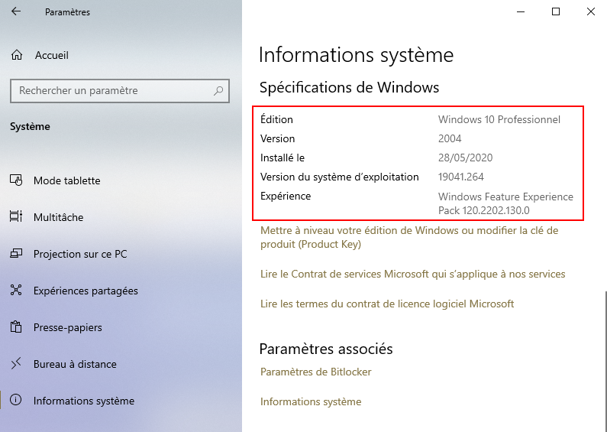The image size is (607, 432).
Task: Read the Contrat de services Microsoft
Action: pyautogui.click(x=412, y=274)
